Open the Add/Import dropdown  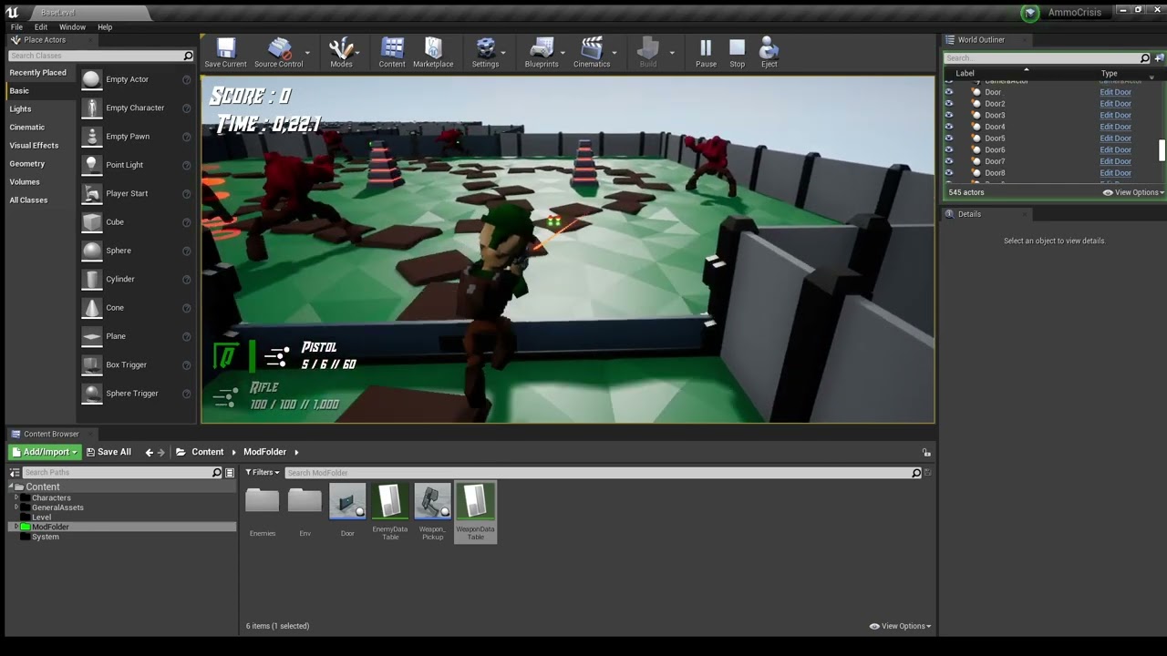tap(45, 452)
